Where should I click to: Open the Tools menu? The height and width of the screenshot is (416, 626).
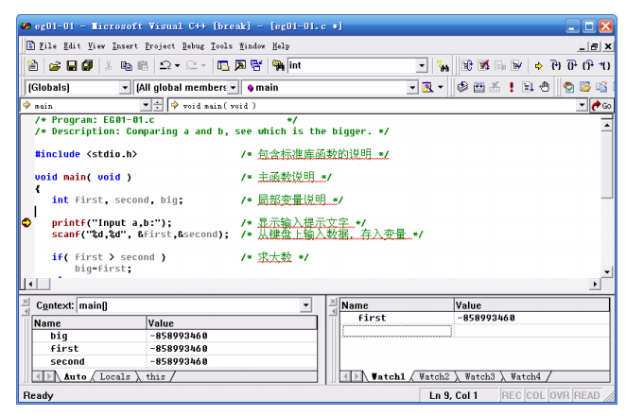221,45
